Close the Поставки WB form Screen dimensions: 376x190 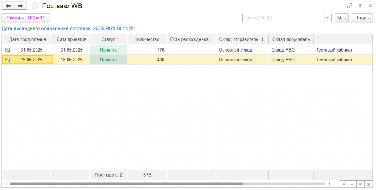[370, 6]
